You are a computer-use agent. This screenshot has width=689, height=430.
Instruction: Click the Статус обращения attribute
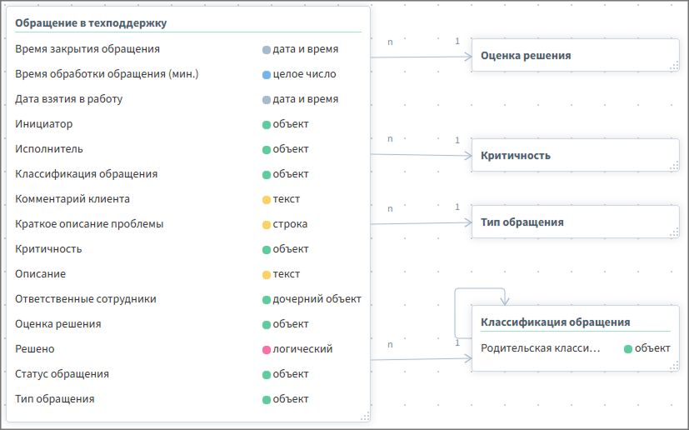click(x=62, y=374)
